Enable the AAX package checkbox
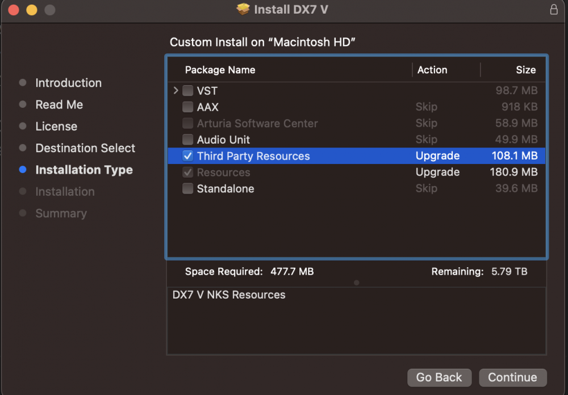 click(187, 107)
